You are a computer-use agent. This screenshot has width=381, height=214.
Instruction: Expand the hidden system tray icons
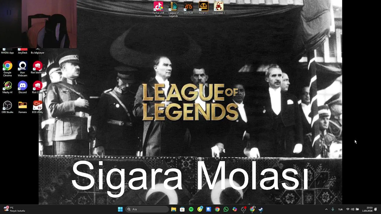pyautogui.click(x=326, y=209)
